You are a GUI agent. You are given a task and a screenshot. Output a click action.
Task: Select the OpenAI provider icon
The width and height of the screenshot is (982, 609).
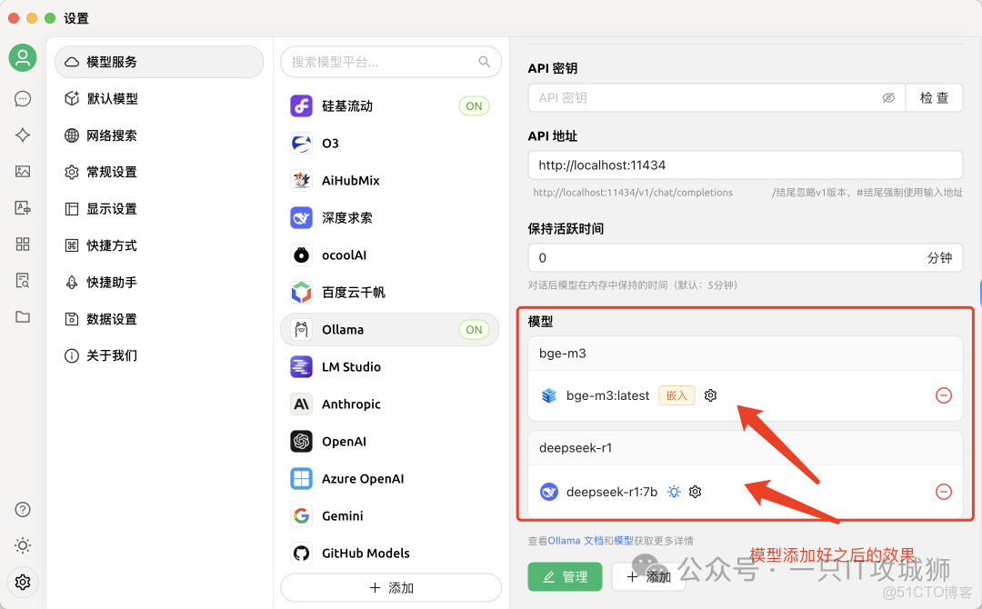pos(301,441)
